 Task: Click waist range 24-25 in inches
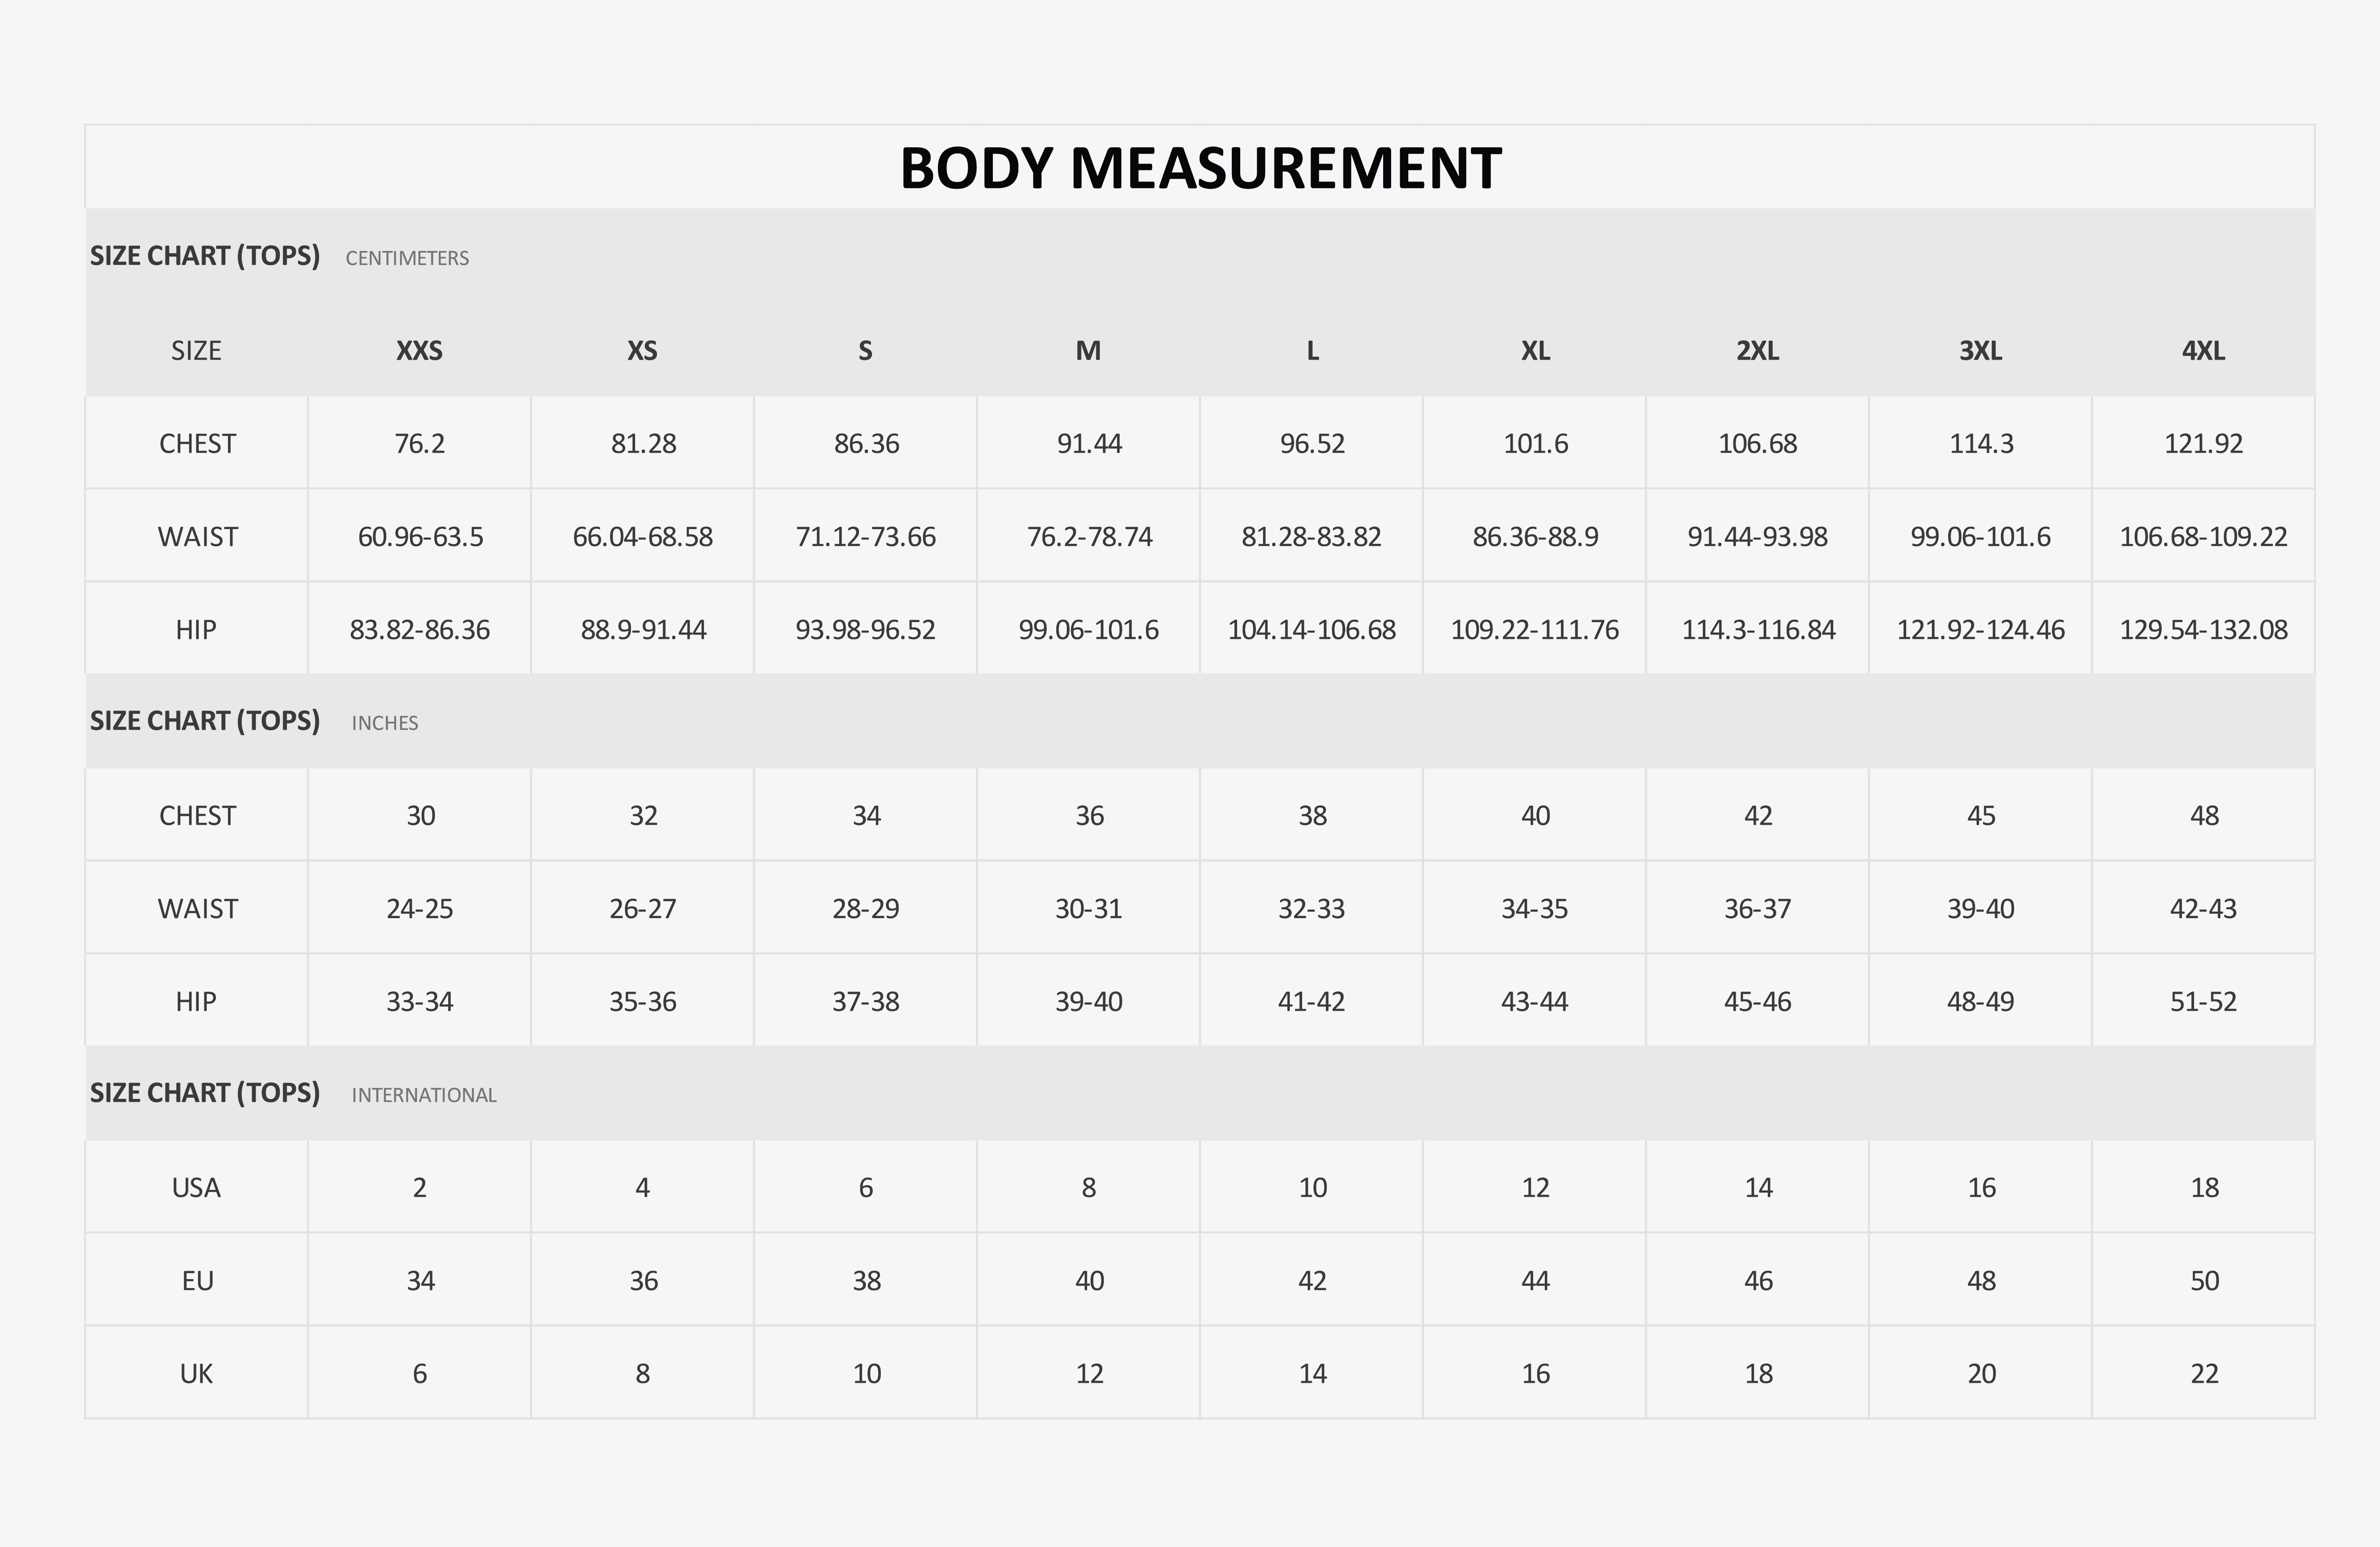[x=420, y=909]
